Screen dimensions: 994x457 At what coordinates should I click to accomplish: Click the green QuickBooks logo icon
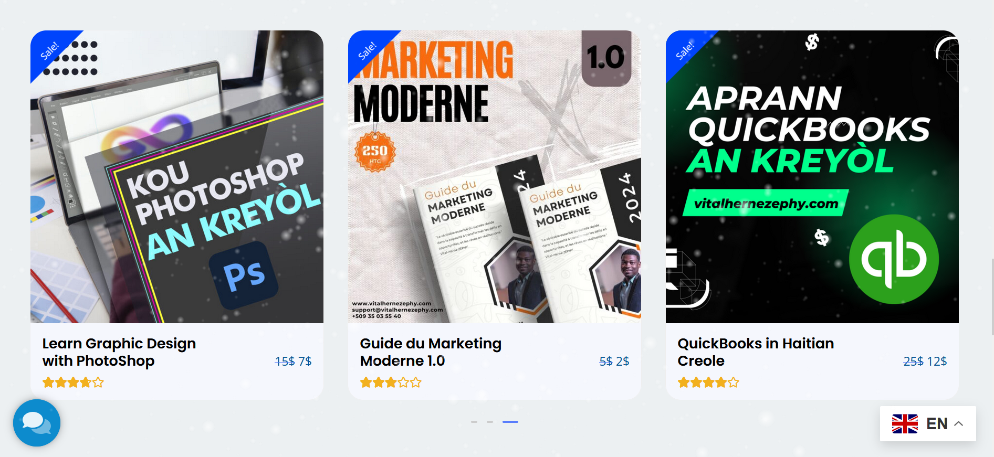894,259
